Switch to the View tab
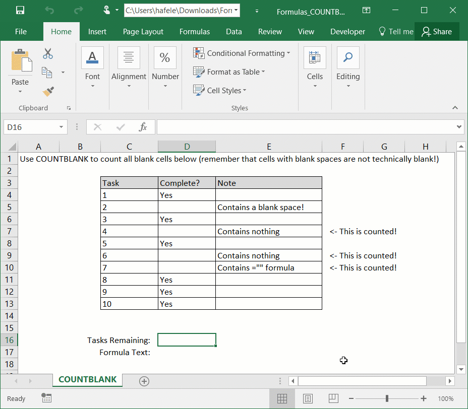The width and height of the screenshot is (468, 409). (306, 32)
